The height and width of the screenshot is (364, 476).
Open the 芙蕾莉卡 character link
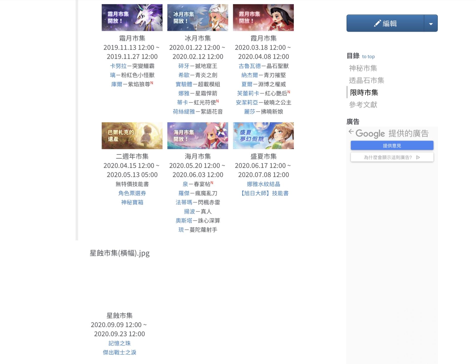[x=248, y=93]
